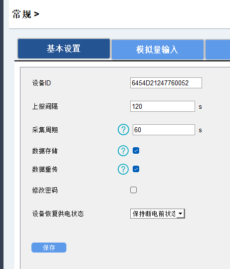The height and width of the screenshot is (269, 230).
Task: Click into the 上报间隔 field showing 120
Action: (163, 106)
